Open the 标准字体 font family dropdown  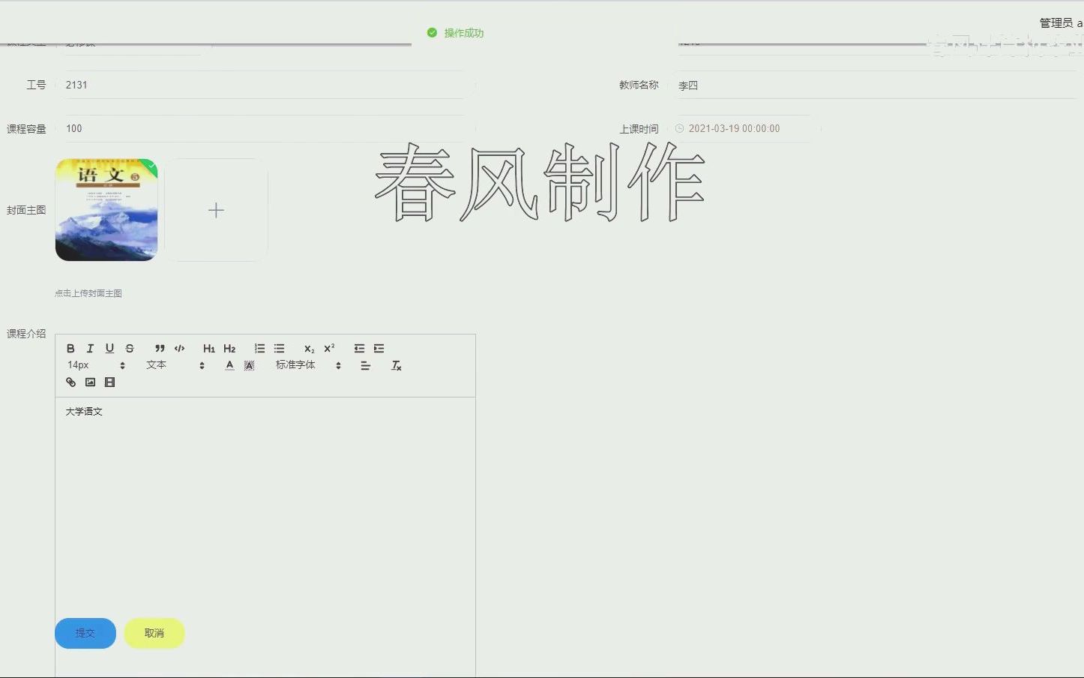[x=308, y=365]
